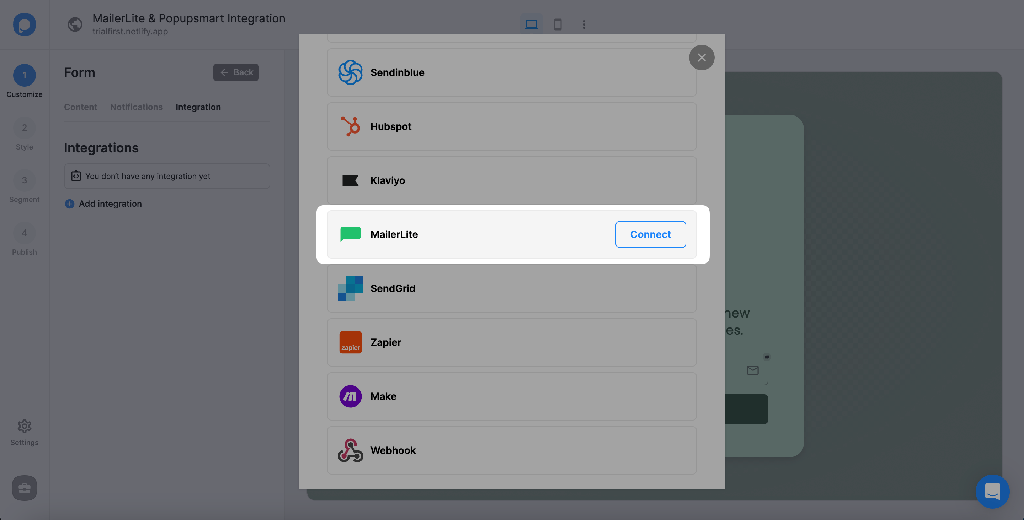This screenshot has width=1024, height=520.
Task: Select the Klaviyo integration icon
Action: tap(350, 180)
